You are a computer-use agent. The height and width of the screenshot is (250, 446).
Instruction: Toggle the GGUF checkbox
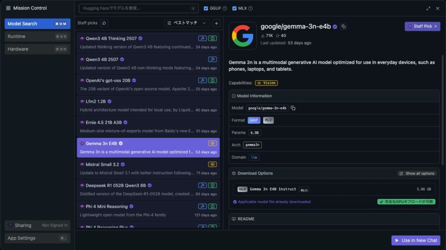[206, 8]
